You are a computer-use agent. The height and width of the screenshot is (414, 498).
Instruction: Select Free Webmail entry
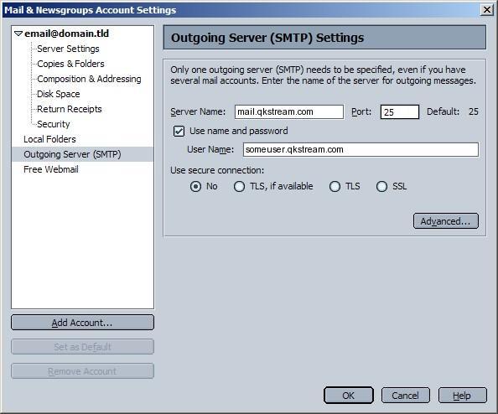51,169
